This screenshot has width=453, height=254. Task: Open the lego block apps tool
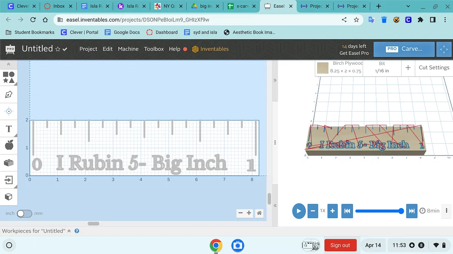click(9, 163)
